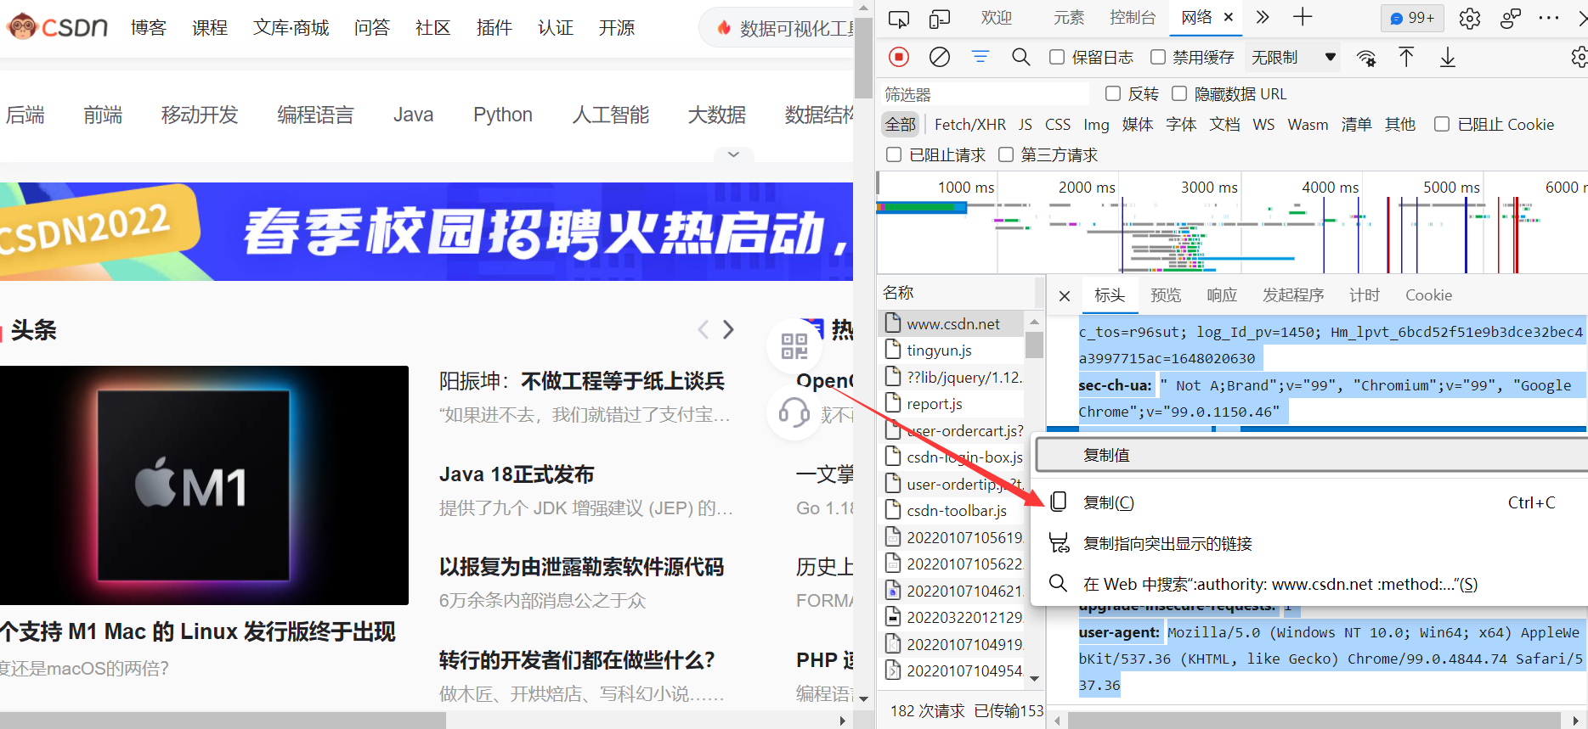Close the request details pane
This screenshot has height=729, width=1588.
(x=1065, y=295)
